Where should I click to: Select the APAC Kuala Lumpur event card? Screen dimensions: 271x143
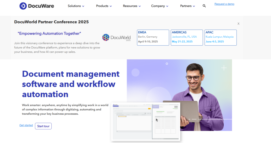click(220, 37)
